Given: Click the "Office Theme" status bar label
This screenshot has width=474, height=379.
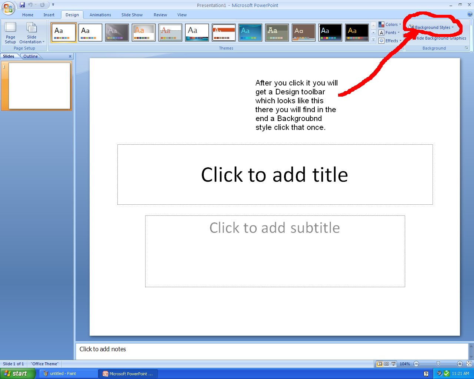Looking at the screenshot, I should [45, 364].
